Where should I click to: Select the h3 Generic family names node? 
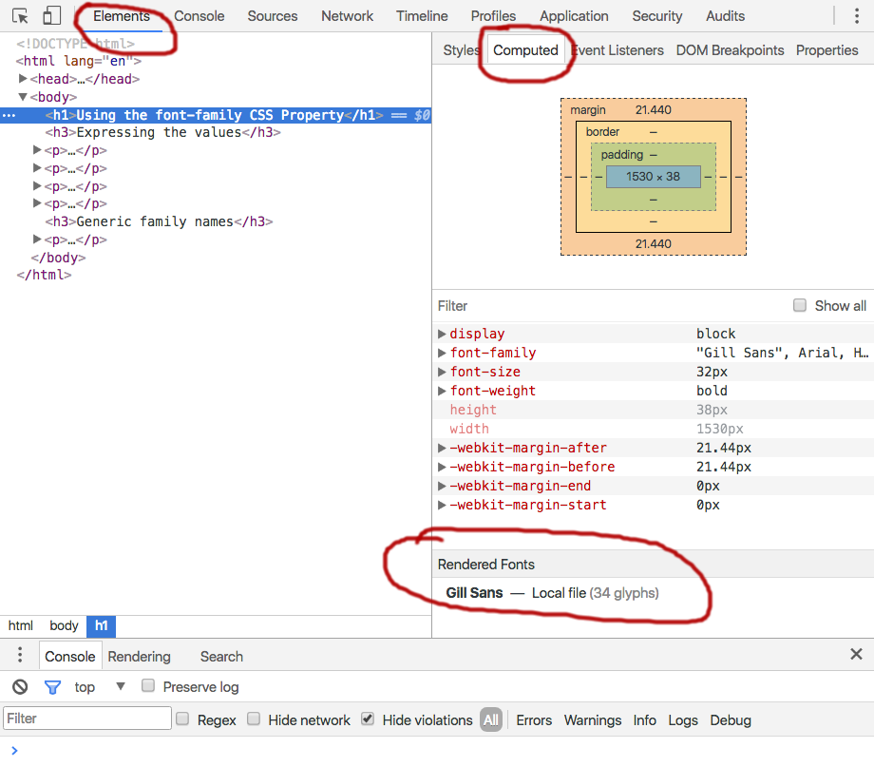159,221
